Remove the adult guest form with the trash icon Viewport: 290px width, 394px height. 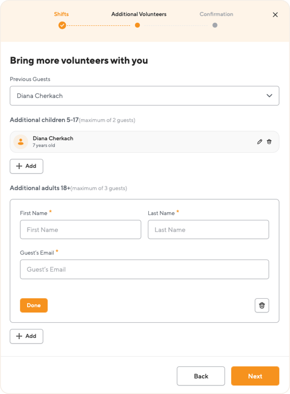(x=262, y=306)
